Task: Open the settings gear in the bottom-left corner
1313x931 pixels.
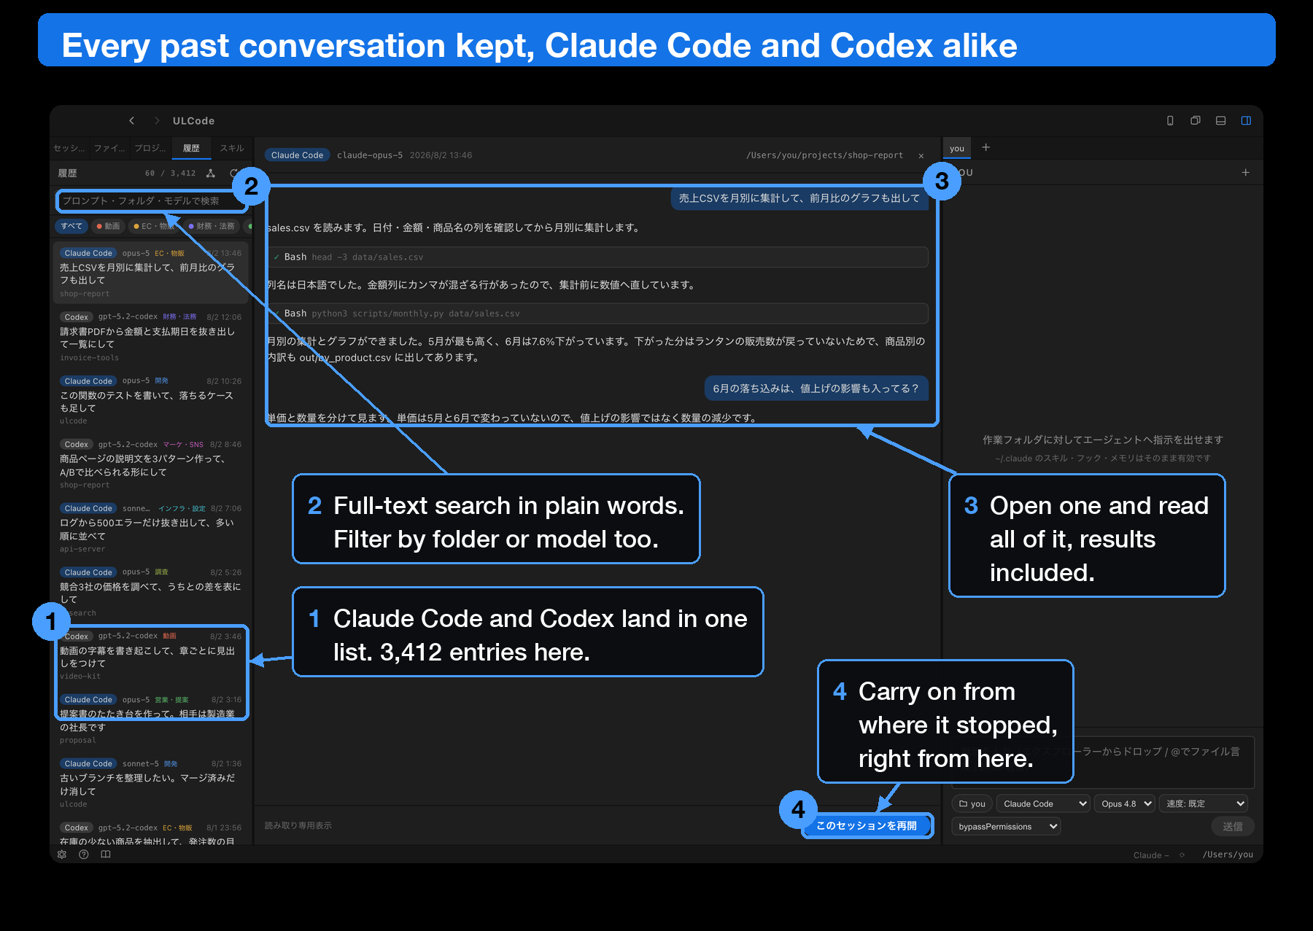Action: tap(62, 854)
